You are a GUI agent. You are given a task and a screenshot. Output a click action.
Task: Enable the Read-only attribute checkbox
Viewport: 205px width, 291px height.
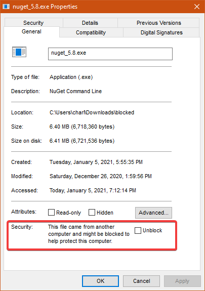[x=51, y=213]
